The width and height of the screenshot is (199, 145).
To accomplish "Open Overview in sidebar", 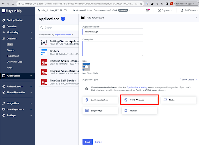I will [x=12, y=26].
